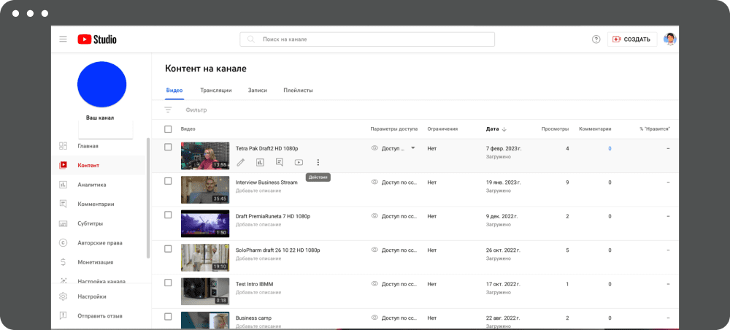
Task: Open Аналитика in the sidebar menu
Action: pyautogui.click(x=92, y=185)
